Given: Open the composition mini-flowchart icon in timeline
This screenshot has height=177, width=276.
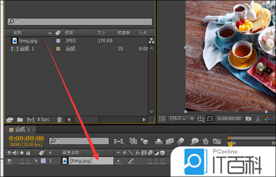Looking at the screenshot, I should [119, 141].
